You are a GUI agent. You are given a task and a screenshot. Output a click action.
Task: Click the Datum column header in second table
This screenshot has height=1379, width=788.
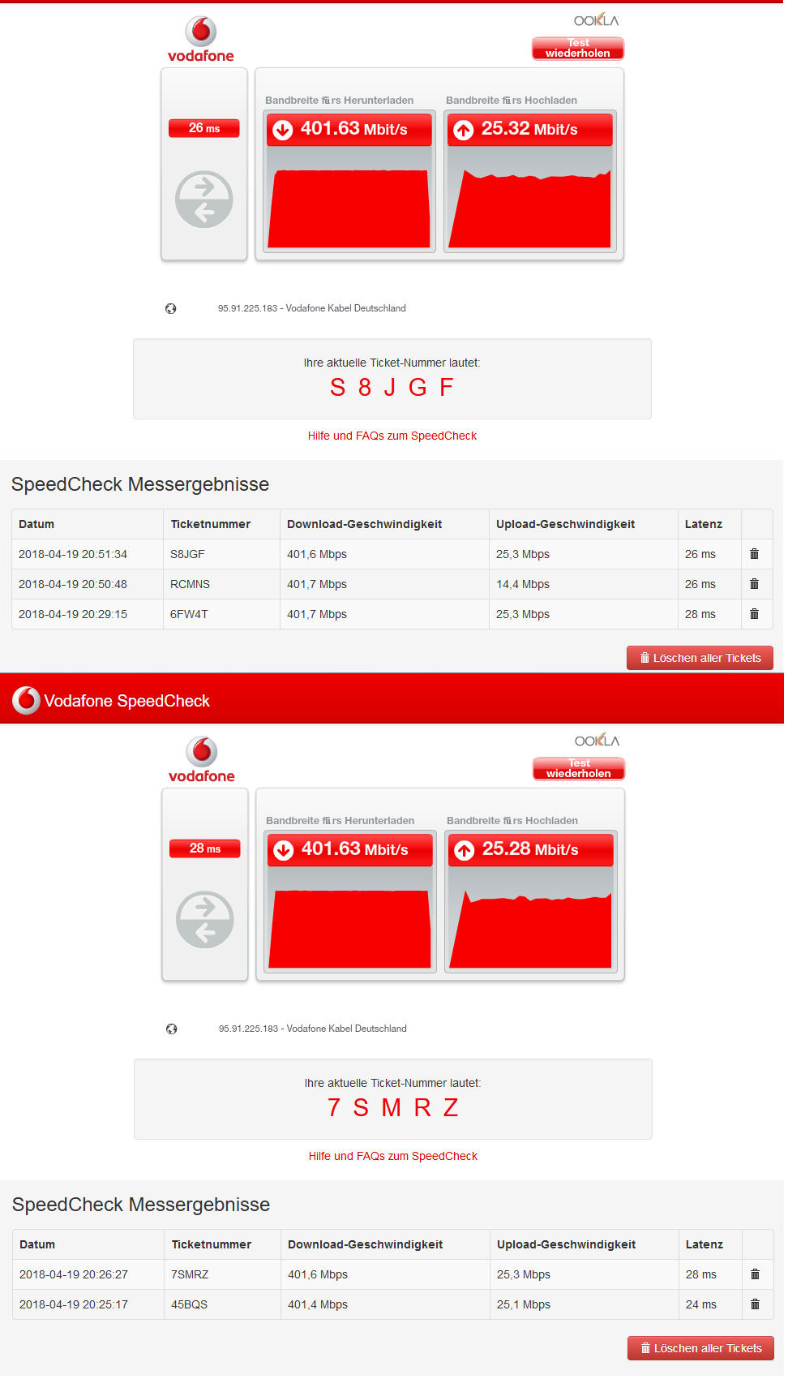pos(37,1244)
